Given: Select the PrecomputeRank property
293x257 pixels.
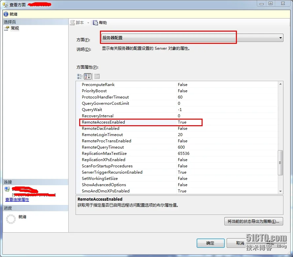Looking at the screenshot, I should tap(98, 85).
